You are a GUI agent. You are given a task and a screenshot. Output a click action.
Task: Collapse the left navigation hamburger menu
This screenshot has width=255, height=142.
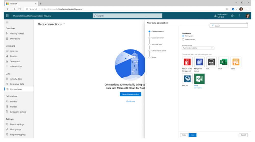tap(7, 23)
